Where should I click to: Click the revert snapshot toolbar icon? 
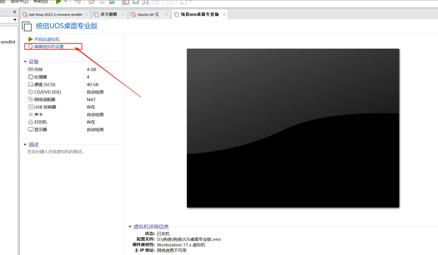(x=102, y=2)
